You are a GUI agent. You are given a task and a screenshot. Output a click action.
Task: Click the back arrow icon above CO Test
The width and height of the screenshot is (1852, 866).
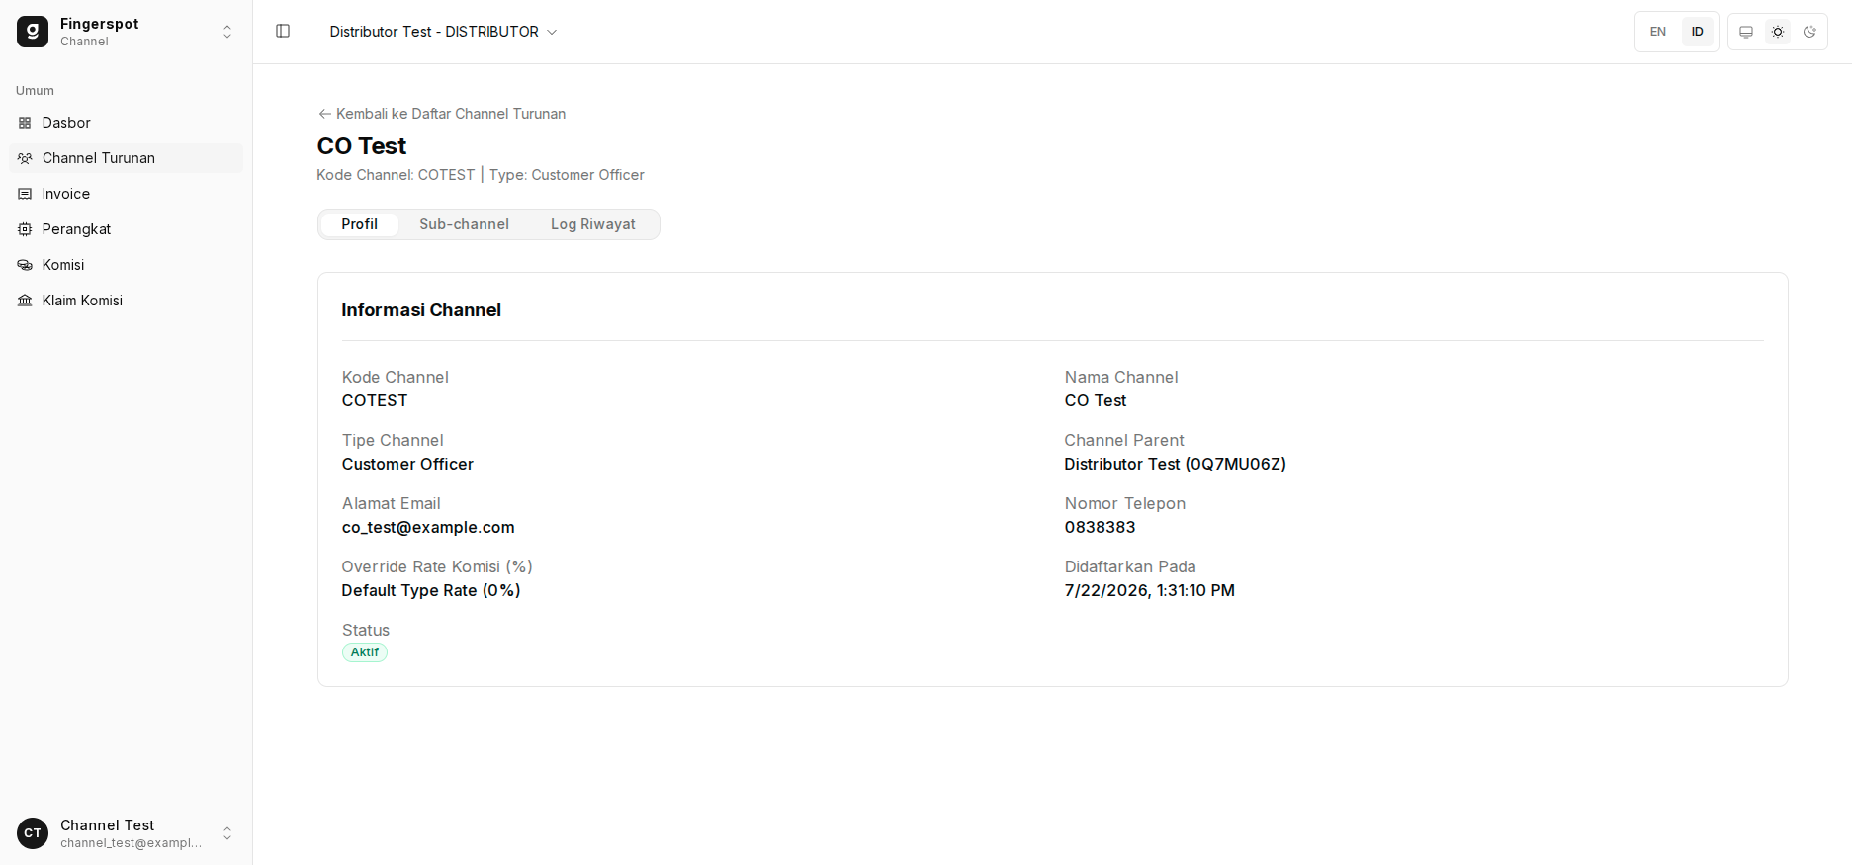point(324,114)
